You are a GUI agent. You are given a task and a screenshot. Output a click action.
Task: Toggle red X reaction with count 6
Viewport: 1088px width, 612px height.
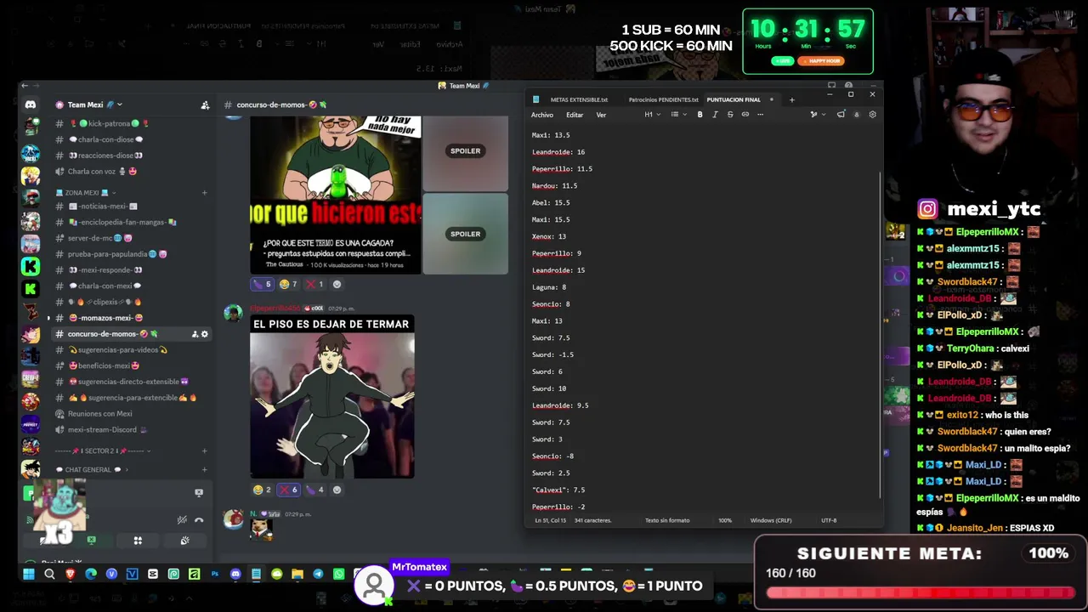pos(288,490)
